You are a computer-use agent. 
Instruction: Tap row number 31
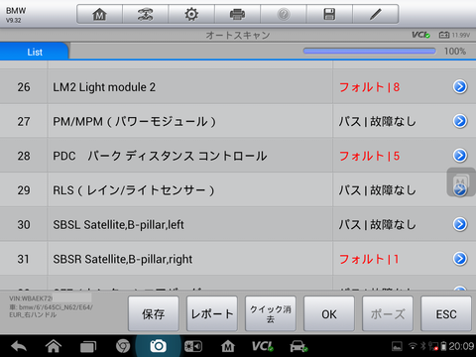tap(24, 259)
